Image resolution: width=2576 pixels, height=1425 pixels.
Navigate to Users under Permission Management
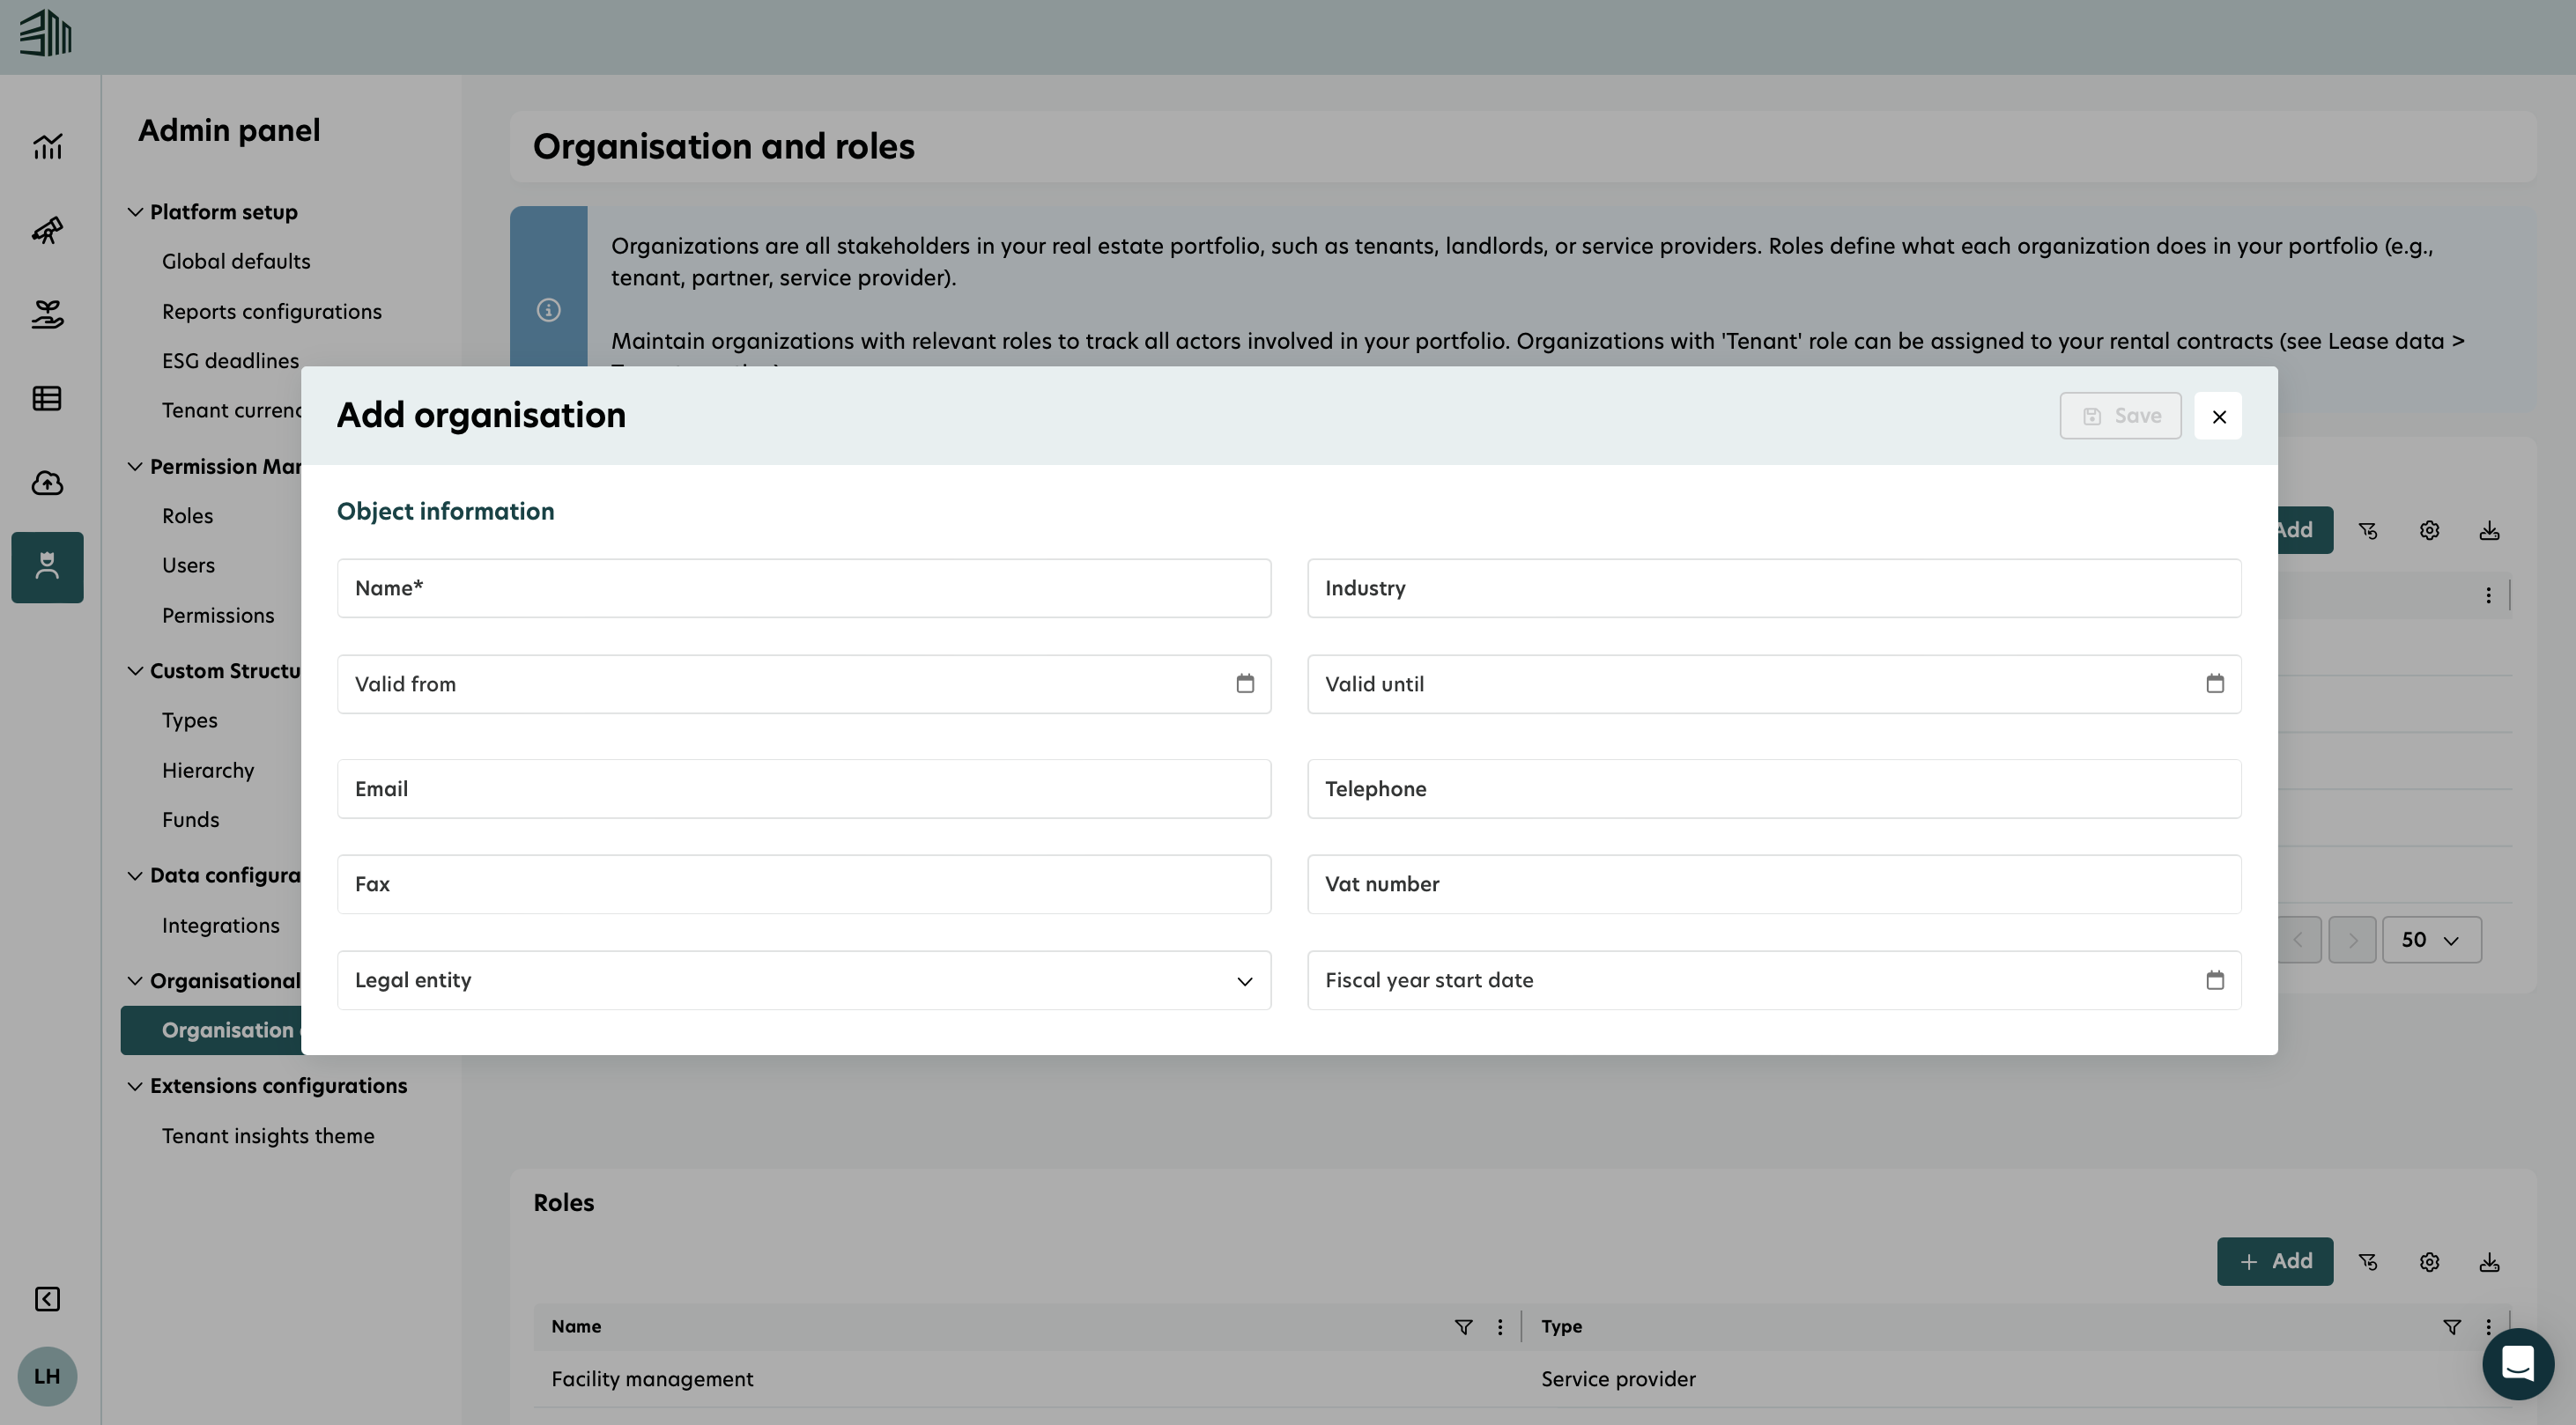(x=188, y=565)
